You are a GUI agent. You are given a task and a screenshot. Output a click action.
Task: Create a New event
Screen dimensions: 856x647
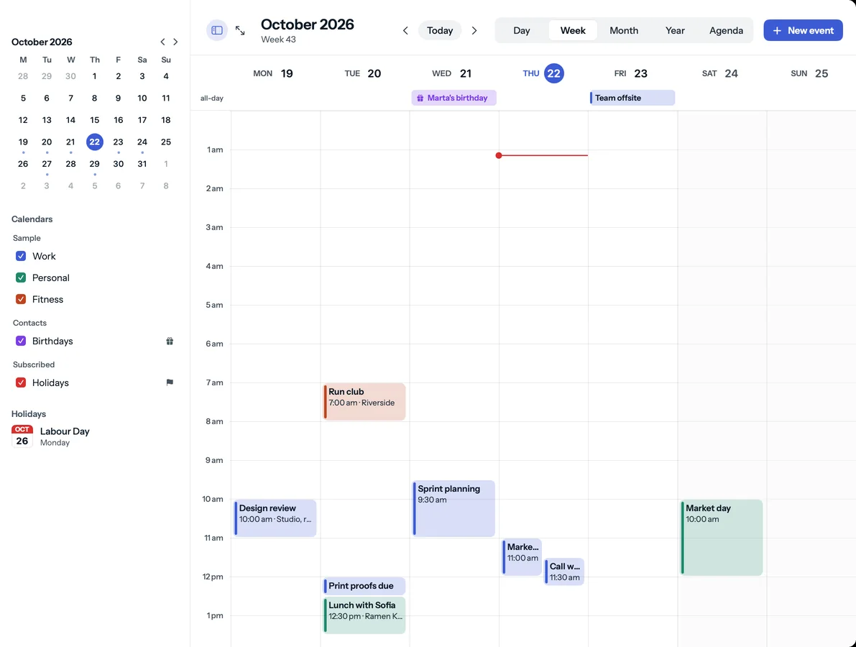(x=803, y=31)
